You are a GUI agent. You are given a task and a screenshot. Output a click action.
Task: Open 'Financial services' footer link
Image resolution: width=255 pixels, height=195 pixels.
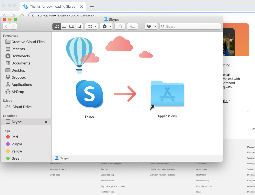(204, 186)
